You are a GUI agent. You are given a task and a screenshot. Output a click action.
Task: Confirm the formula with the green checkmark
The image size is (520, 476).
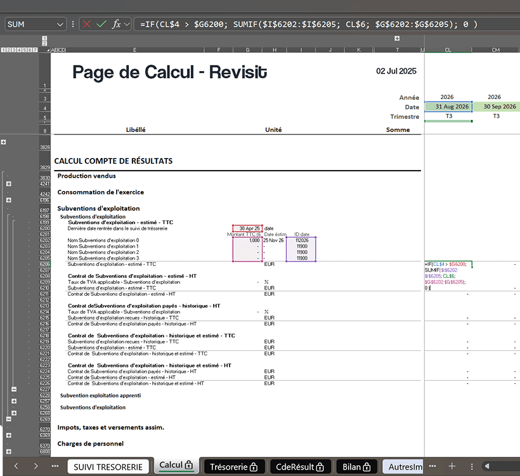pos(101,24)
